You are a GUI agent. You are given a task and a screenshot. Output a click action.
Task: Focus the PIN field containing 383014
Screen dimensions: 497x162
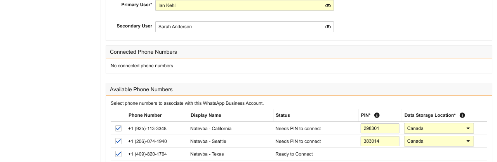point(379,141)
